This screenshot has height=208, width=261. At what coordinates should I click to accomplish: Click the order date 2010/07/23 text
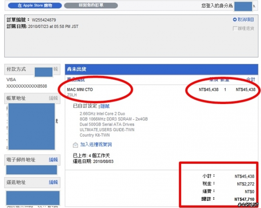[x=53, y=26]
